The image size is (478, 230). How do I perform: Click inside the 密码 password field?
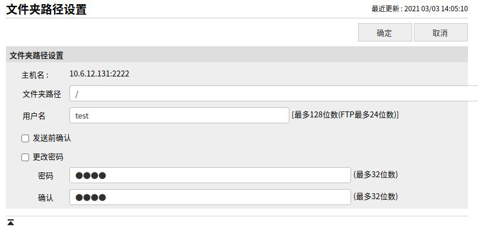(210, 175)
